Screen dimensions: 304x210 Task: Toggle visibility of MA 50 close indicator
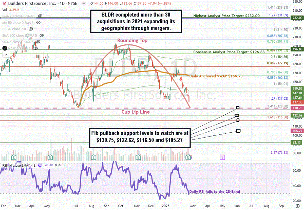pyautogui.click(x=38, y=22)
